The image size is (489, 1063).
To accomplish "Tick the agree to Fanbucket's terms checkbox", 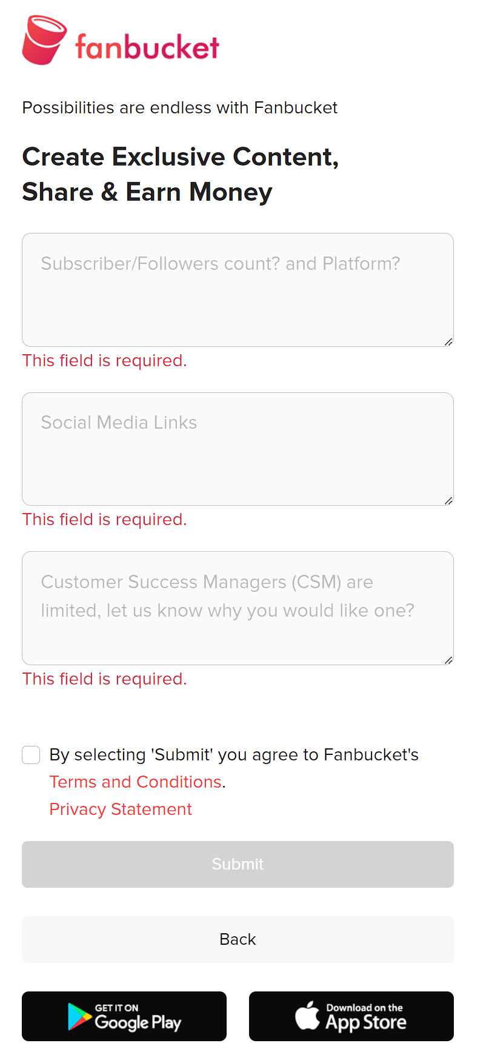I will 31,755.
